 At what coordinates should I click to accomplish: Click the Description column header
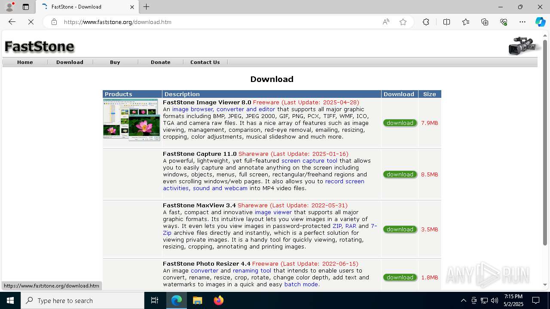[272, 94]
